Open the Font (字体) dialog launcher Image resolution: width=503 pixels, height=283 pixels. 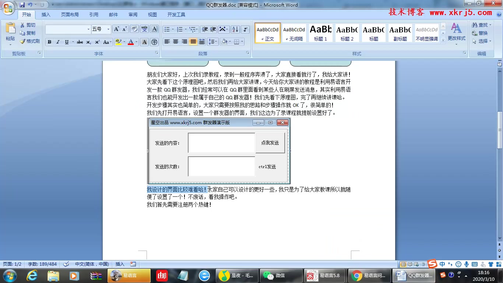pyautogui.click(x=157, y=53)
